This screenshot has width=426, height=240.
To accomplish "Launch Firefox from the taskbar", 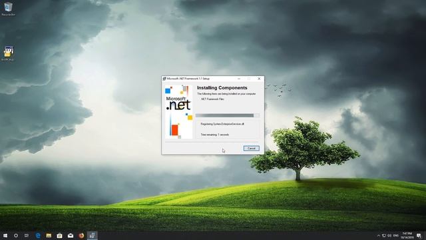I will [81, 235].
